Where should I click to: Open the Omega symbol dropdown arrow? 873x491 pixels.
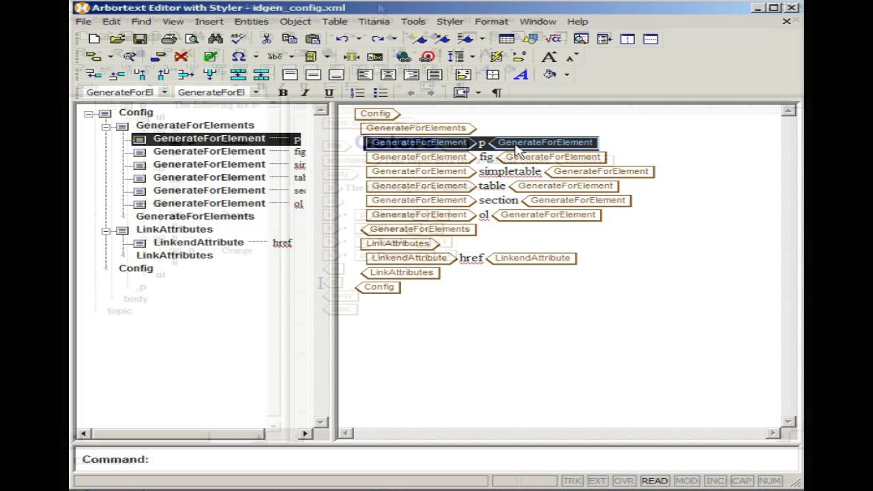(256, 57)
